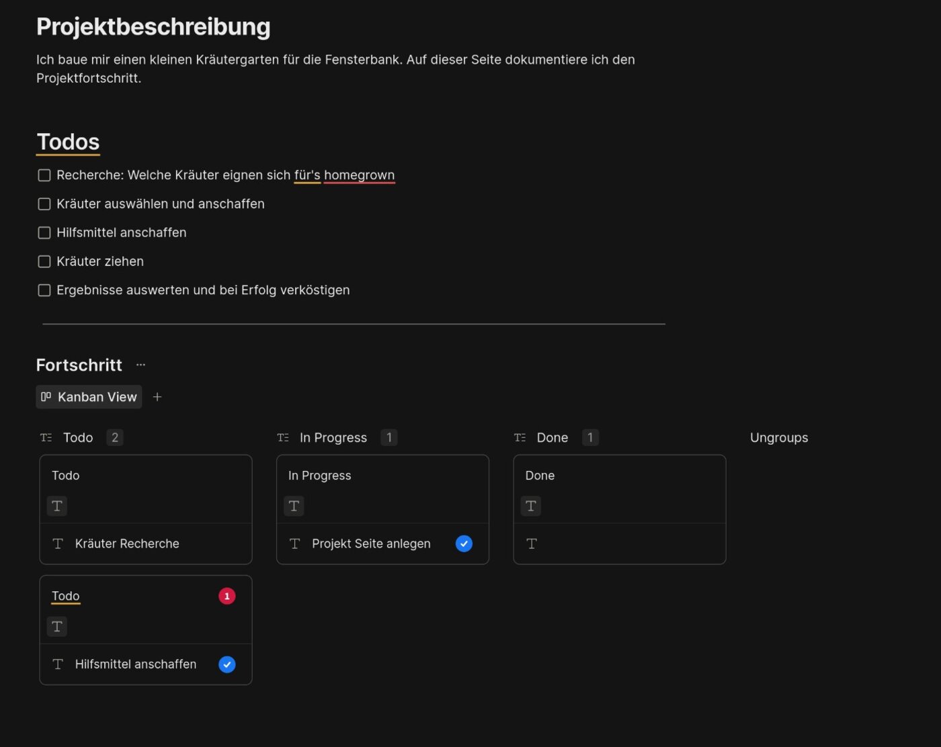
Task: Check the Recherche Welche Kräuter todo checkbox
Action: 44,175
